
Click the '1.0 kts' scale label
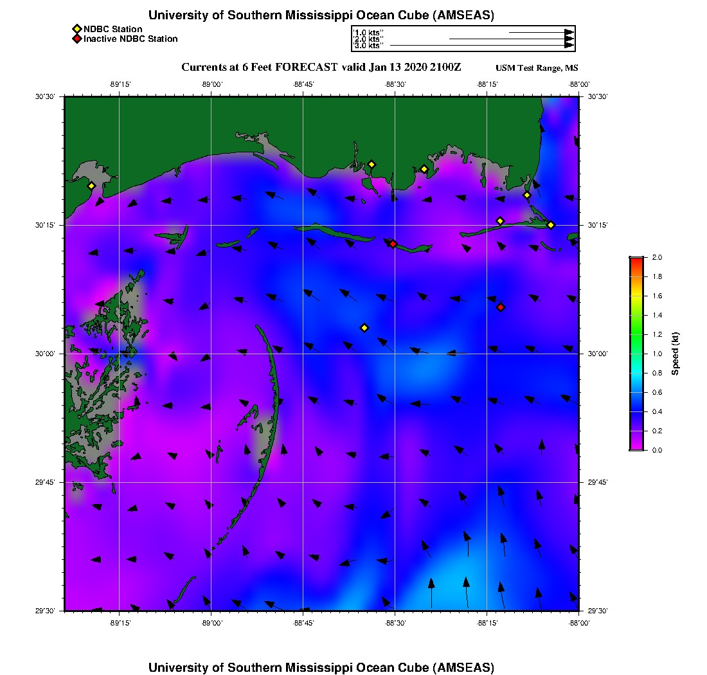coord(368,33)
